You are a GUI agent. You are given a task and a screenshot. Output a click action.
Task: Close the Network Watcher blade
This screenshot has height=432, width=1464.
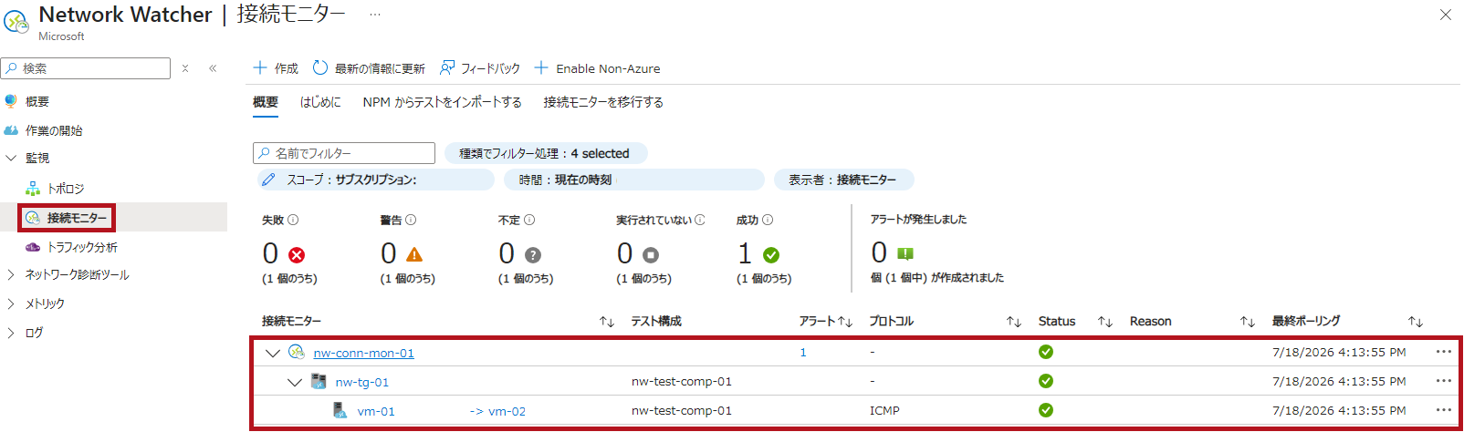[x=1446, y=15]
